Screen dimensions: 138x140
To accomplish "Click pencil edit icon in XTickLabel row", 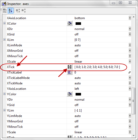I will pyautogui.click(x=129, y=72).
